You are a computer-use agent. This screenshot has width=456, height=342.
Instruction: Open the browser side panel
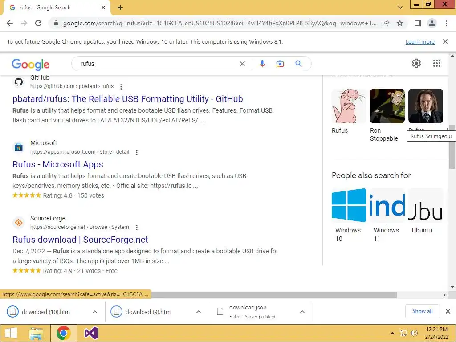coord(418,23)
